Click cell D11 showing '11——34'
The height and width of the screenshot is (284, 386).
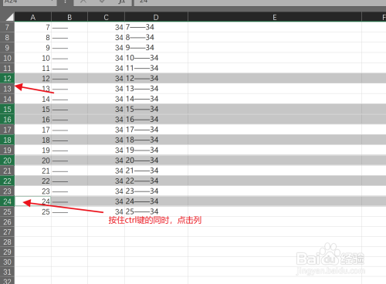pos(156,68)
